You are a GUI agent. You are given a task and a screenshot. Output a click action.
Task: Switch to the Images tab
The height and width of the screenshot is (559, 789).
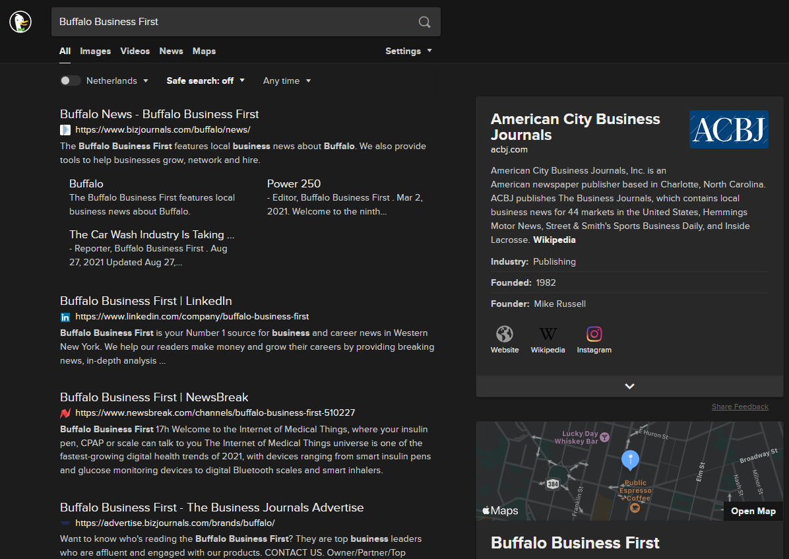click(95, 51)
